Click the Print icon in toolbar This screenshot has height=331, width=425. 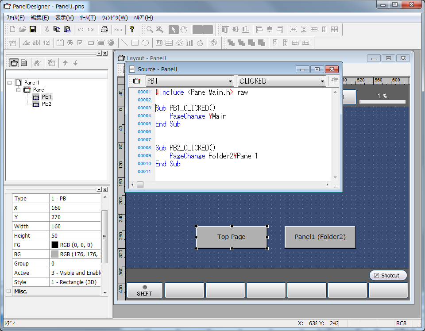pyautogui.click(x=104, y=30)
